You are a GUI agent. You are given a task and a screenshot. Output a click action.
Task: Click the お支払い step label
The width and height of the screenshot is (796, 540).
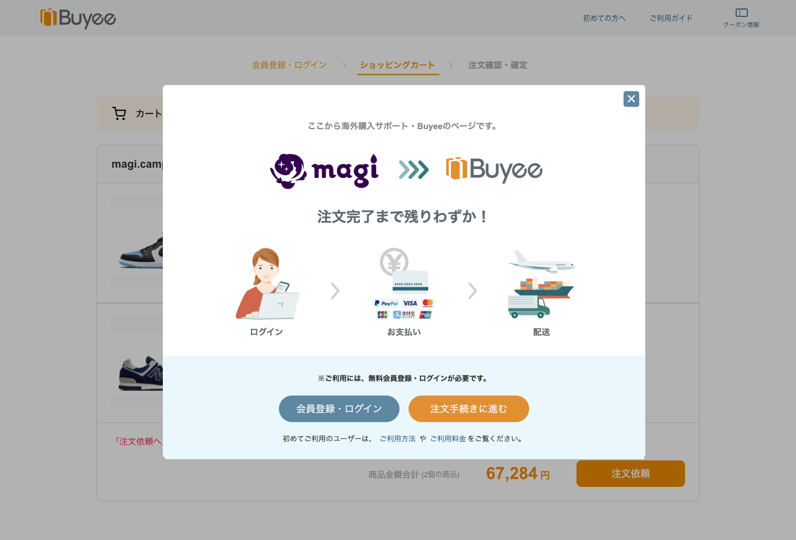point(403,332)
